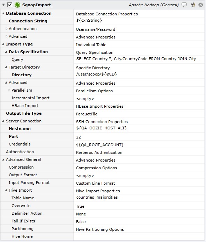Screen dimensions: 206x242
Task: Edit the Connection String value field
Action: 139,21
